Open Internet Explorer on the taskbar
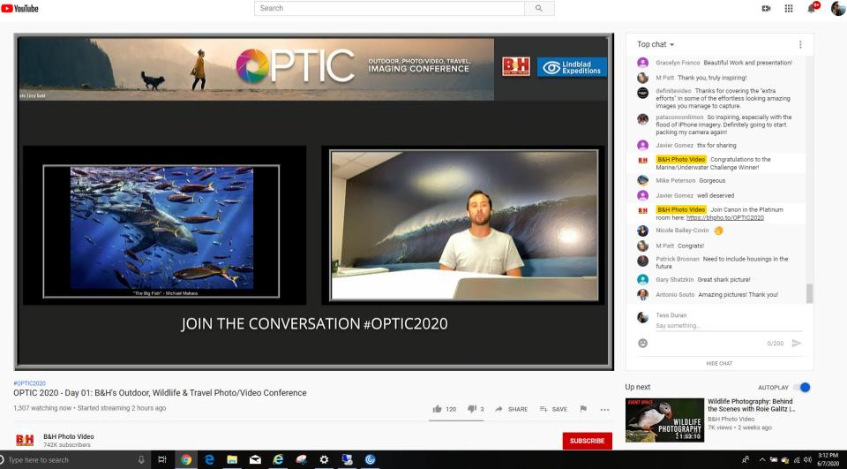The width and height of the screenshot is (847, 469). pyautogui.click(x=278, y=460)
